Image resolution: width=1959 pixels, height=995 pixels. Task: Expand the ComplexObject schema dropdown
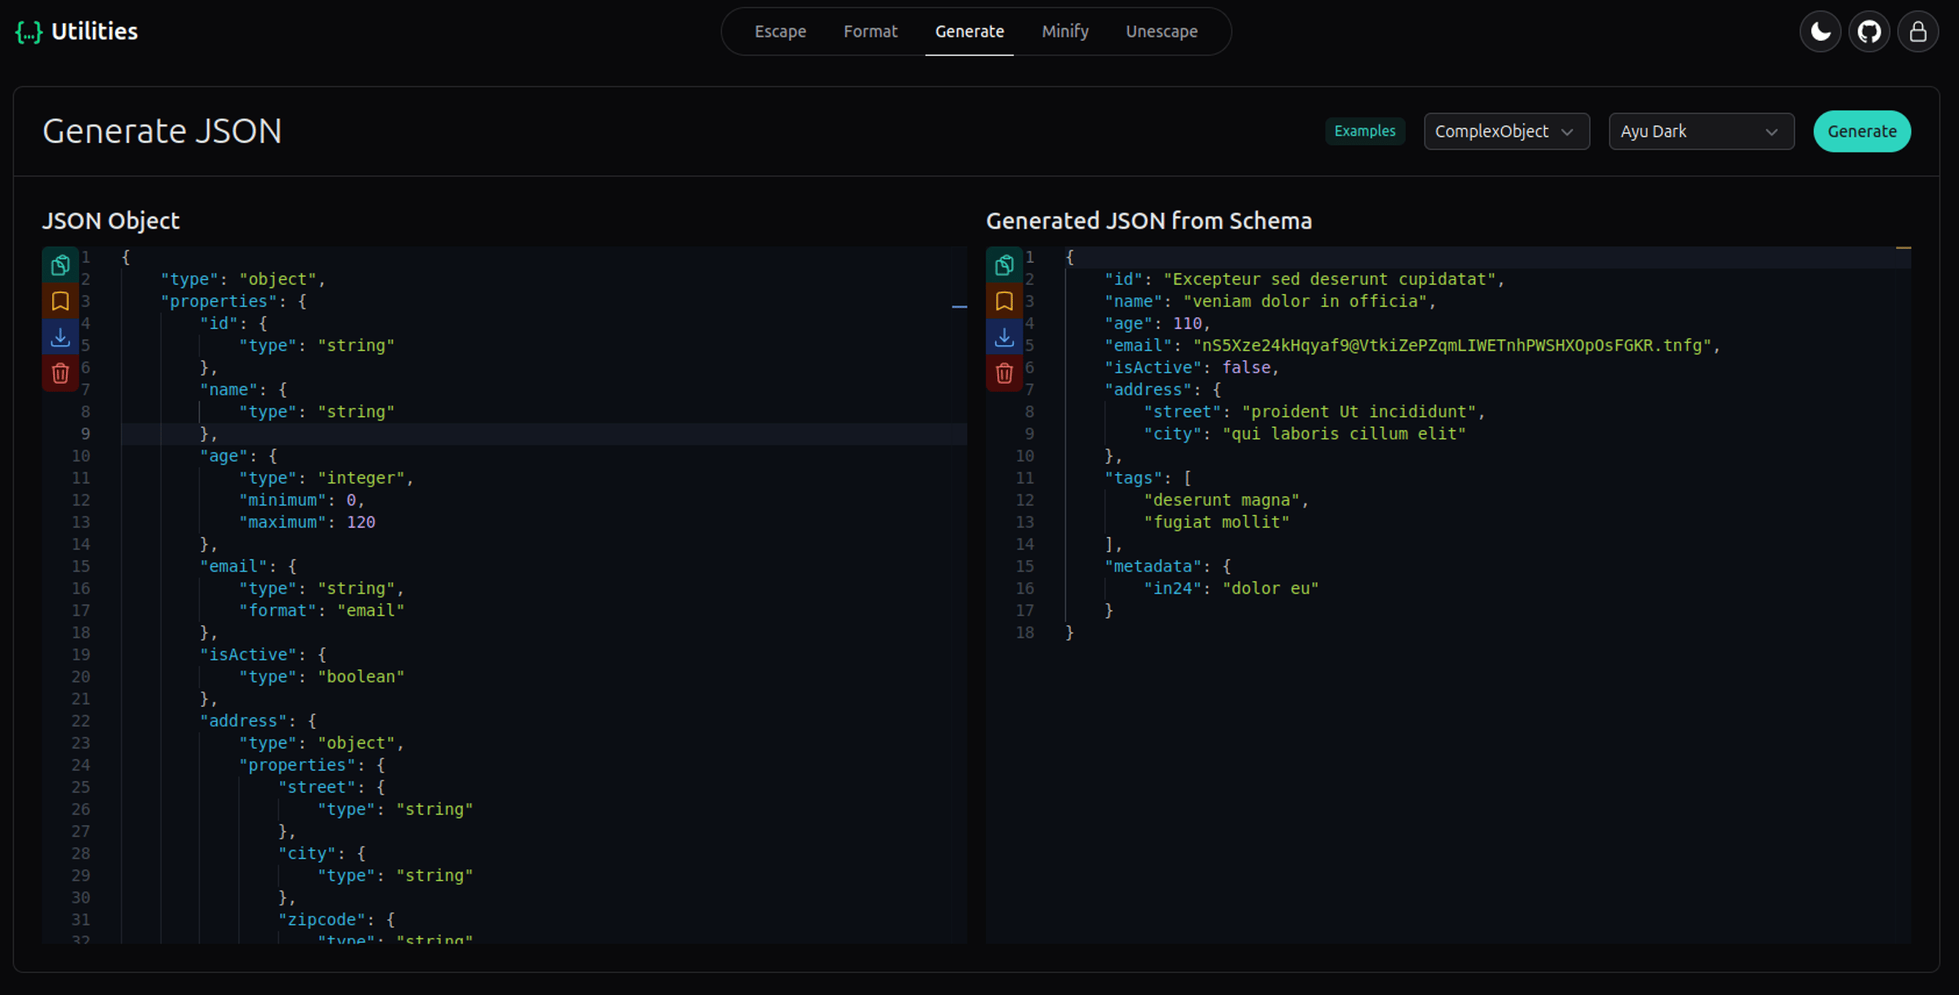[x=1504, y=131]
